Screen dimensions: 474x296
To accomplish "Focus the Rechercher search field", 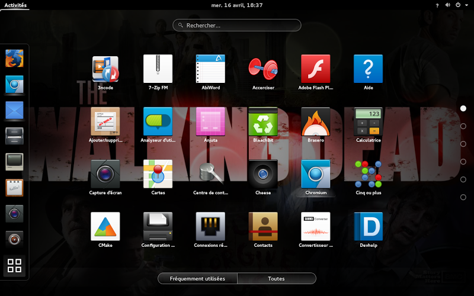I will click(x=236, y=25).
